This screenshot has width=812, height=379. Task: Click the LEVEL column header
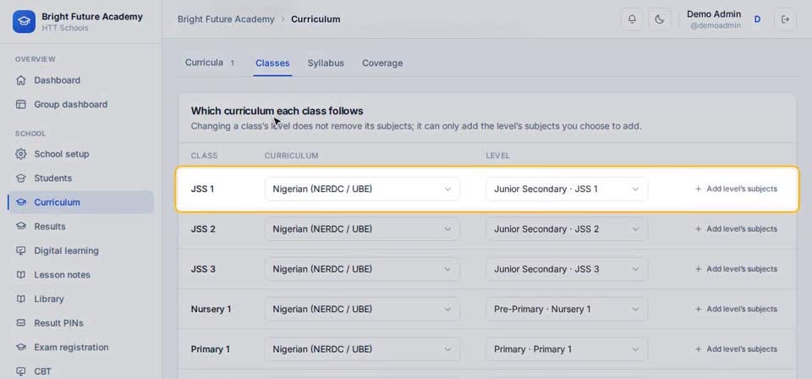pos(497,156)
